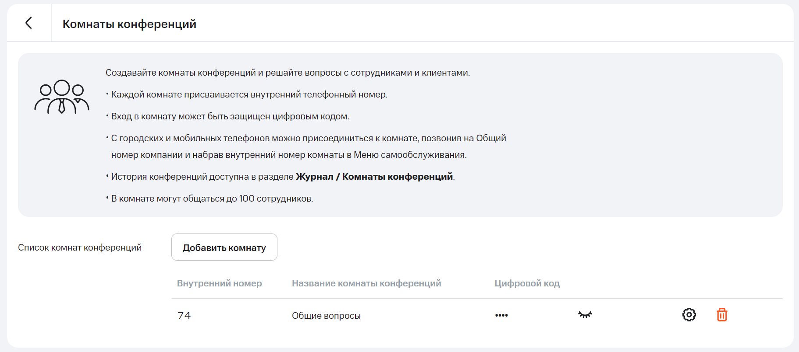Delete the Общие вопросы room with trash icon

721,315
